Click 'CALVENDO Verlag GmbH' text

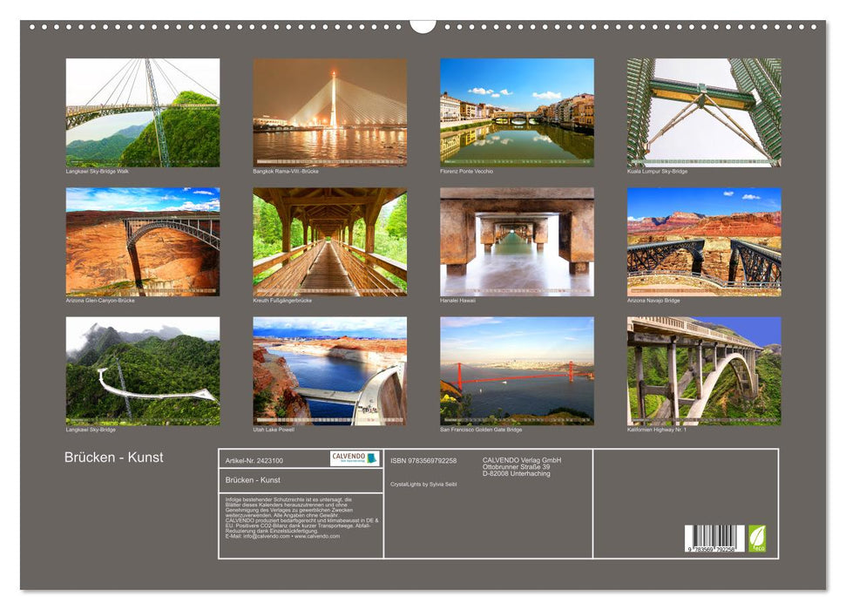click(x=522, y=460)
